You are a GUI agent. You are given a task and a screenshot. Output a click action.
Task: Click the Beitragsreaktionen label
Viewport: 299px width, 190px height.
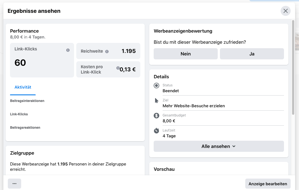pos(25,127)
